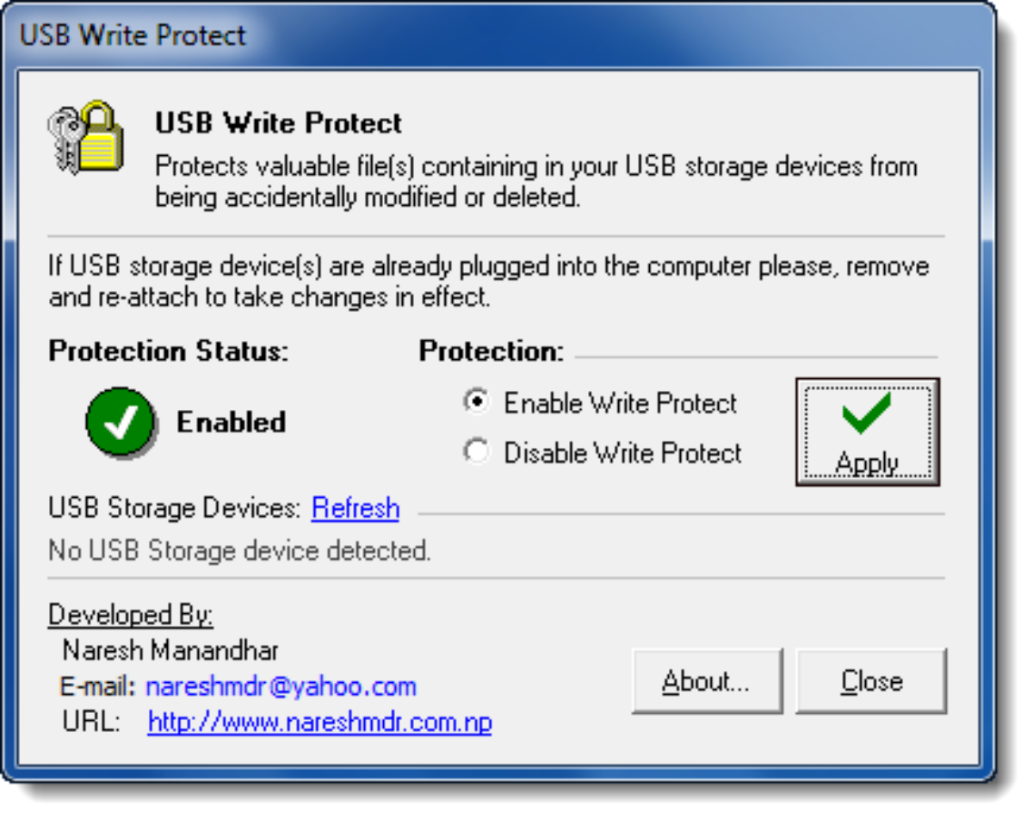Viewport: 1033px width, 819px height.
Task: Select the Enable Write Protect option
Action: tap(477, 402)
